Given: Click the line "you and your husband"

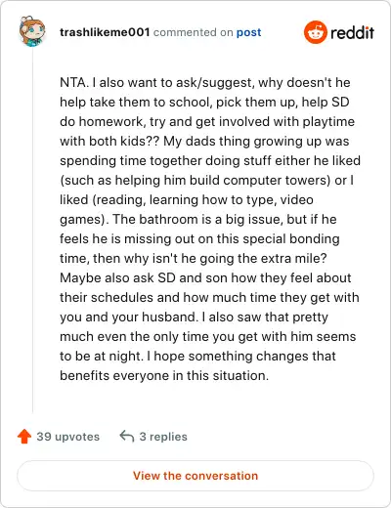Looking at the screenshot, I should tap(194, 317).
